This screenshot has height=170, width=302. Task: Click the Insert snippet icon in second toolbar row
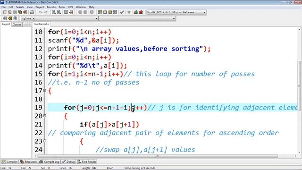pos(5,18)
